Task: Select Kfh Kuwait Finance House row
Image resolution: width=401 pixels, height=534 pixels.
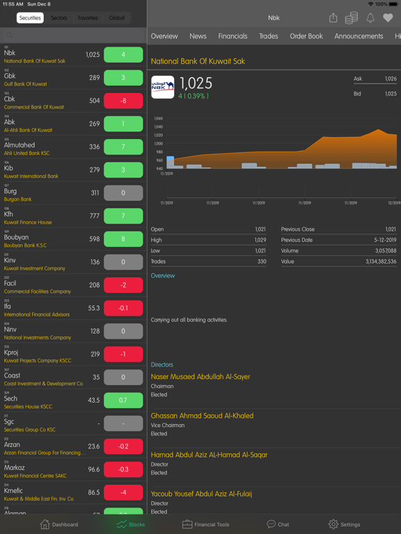Action: click(73, 216)
